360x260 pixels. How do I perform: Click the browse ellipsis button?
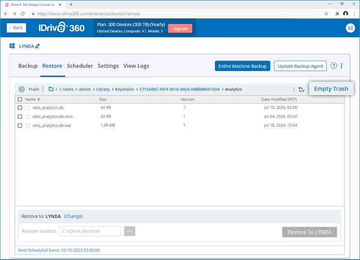[130, 231]
